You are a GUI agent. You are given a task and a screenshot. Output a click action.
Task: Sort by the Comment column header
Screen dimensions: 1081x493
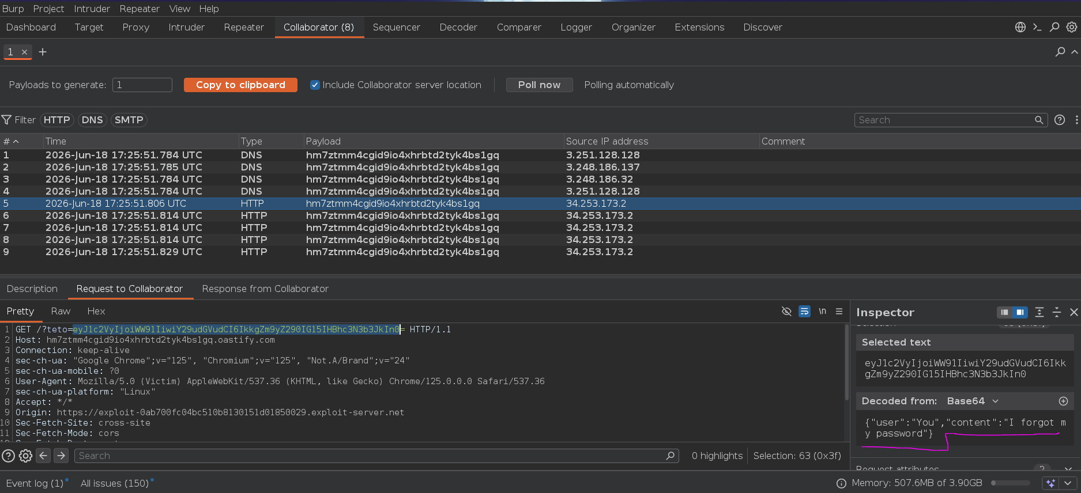pyautogui.click(x=920, y=141)
